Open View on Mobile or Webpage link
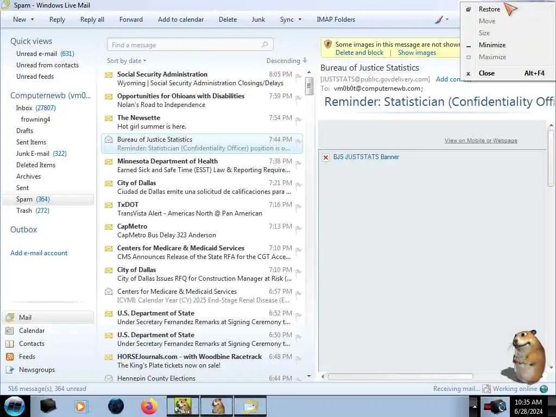The height and width of the screenshot is (417, 556). point(481,141)
